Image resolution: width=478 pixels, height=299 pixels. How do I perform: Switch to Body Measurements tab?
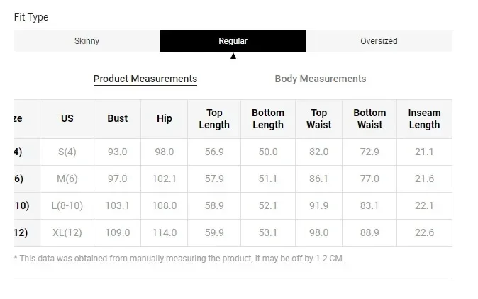pos(321,79)
